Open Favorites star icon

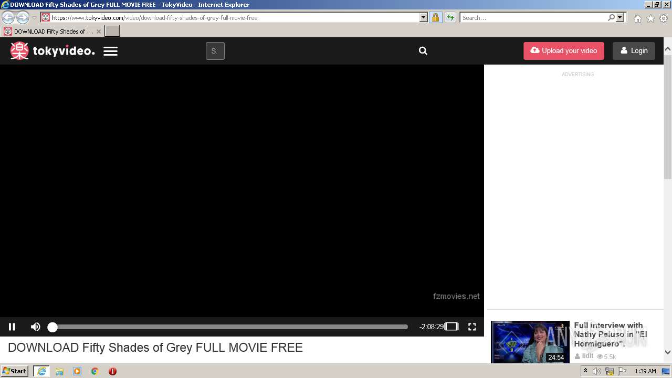click(650, 18)
